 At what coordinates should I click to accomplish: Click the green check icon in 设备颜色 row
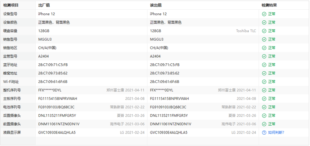264,22
